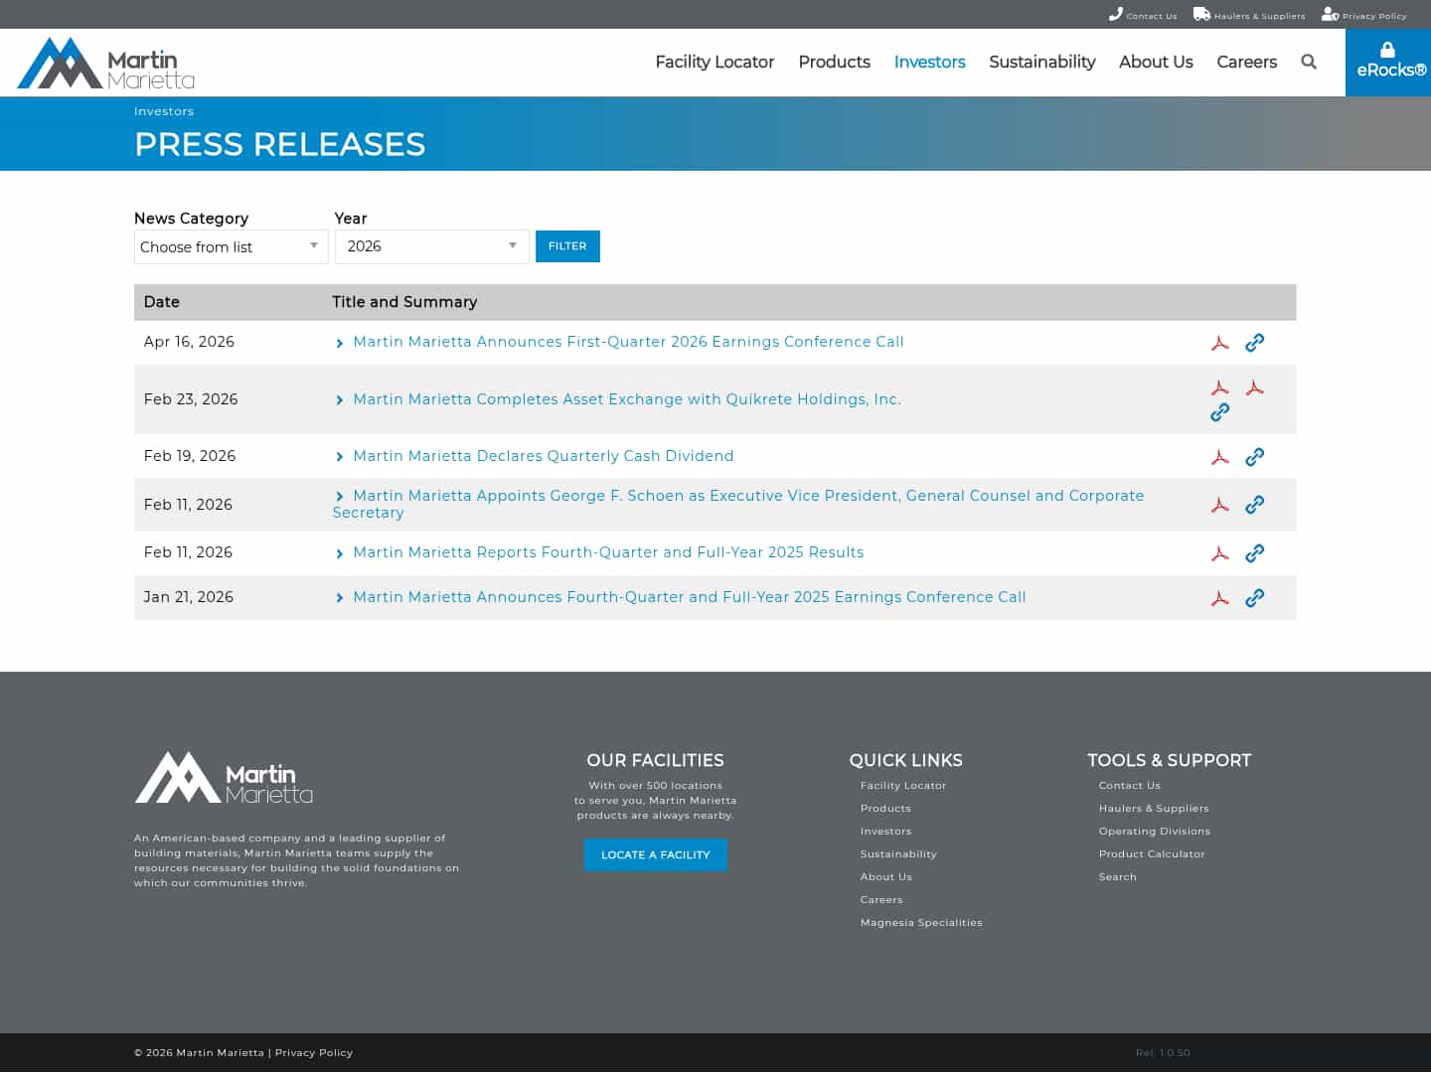Open Declares Quarterly Cash Dividend title
This screenshot has width=1431, height=1073.
[x=544, y=456]
